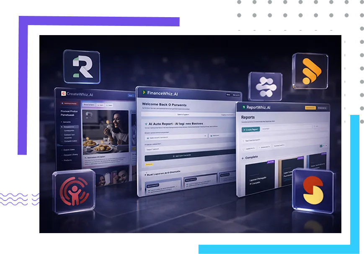Click the Create Report button in ReportWhiz
This screenshot has width=364, height=254.
coord(250,130)
